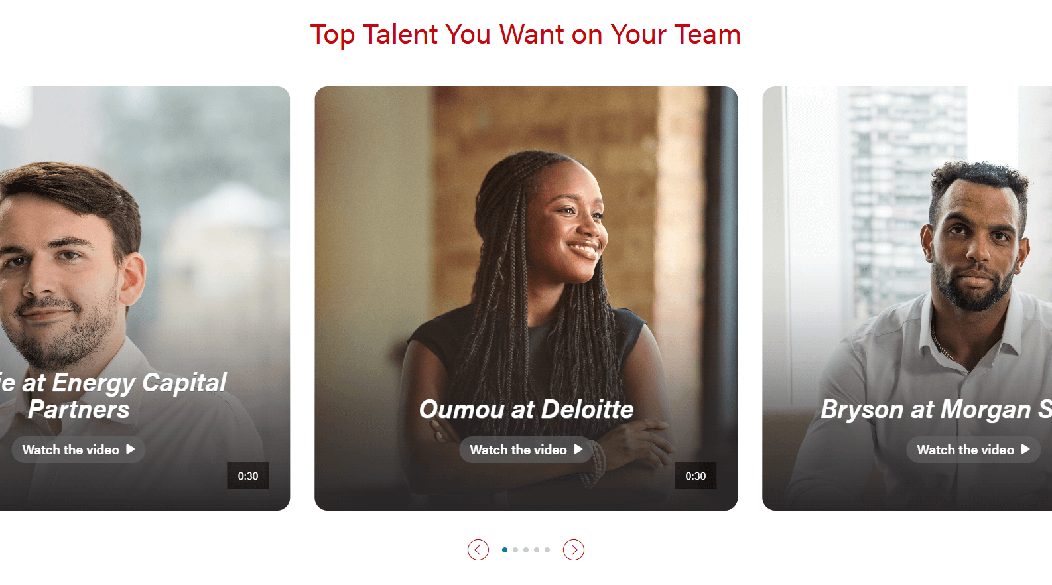Click play triangle on Oumou's video button

pyautogui.click(x=578, y=450)
